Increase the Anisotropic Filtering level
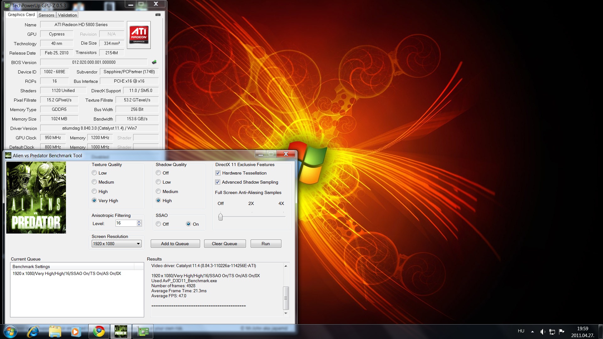 [139, 222]
